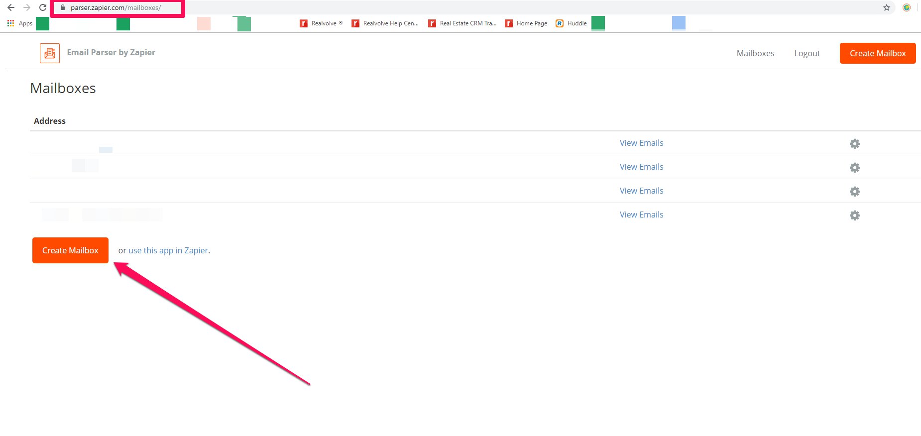
Task: View Emails for the first mailbox
Action: [641, 143]
